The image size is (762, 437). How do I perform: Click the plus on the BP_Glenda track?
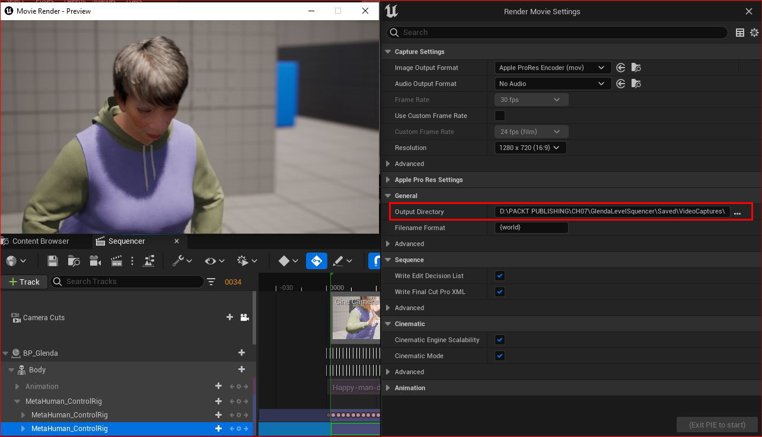tap(241, 353)
